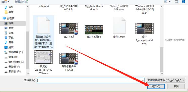The image size is (188, 92).
Task: Open 图片 pictures folder icon
Action: [6, 28]
